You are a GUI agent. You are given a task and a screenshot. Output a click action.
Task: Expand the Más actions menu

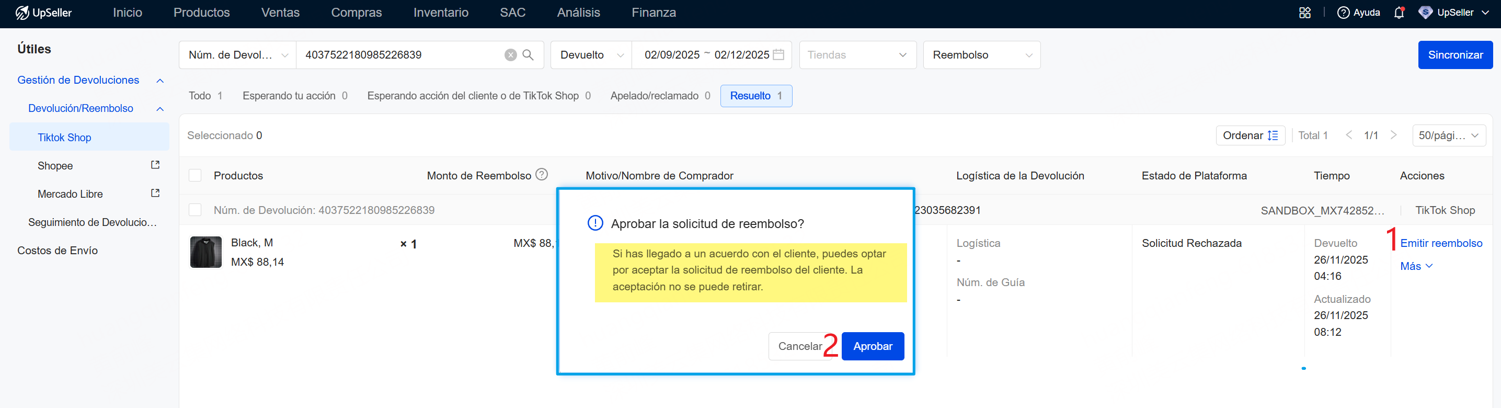click(x=1416, y=266)
